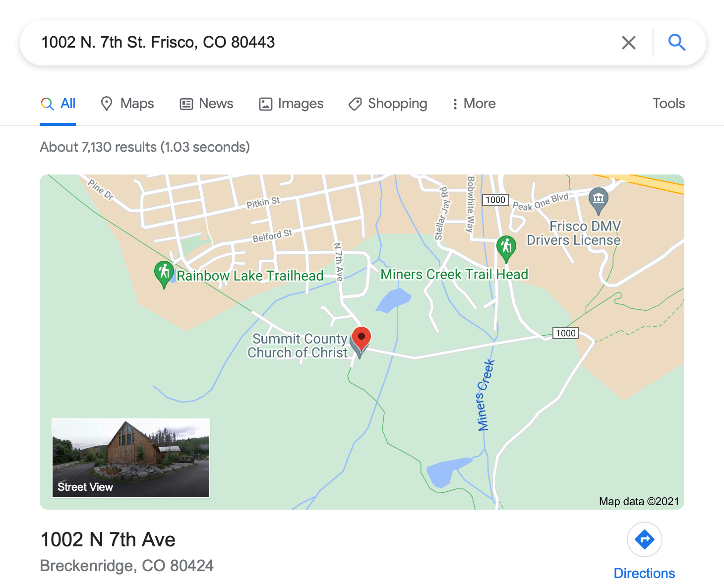This screenshot has height=587, width=724.
Task: Clear the search box with the X icon
Action: coord(628,43)
